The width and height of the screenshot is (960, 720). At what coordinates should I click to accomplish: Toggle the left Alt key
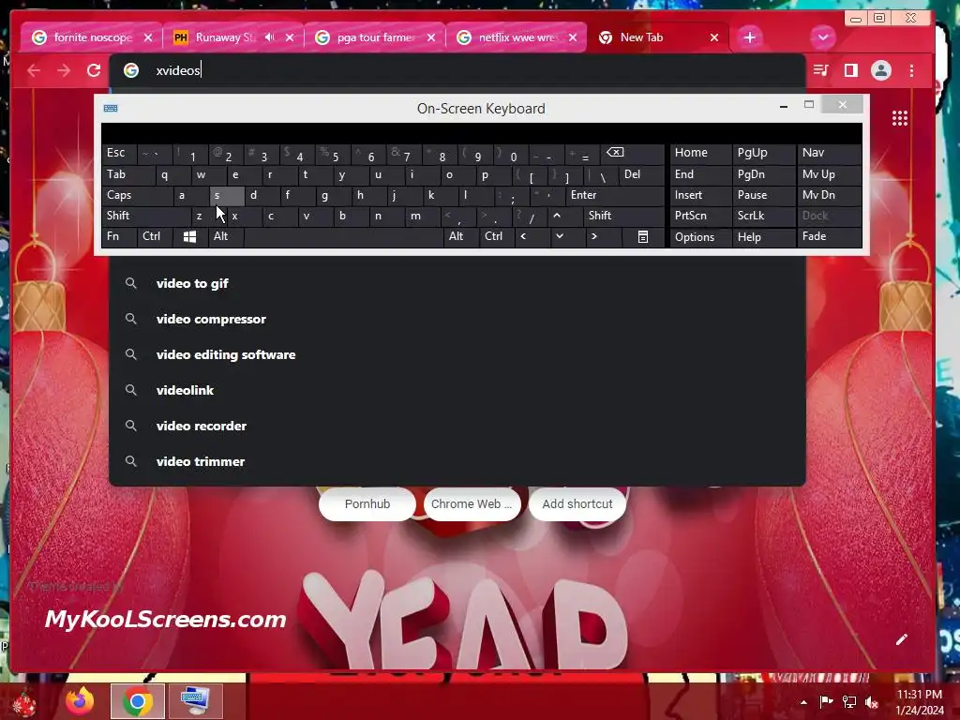pyautogui.click(x=226, y=236)
